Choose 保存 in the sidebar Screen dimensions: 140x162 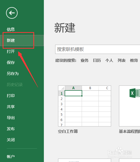tap(11, 63)
